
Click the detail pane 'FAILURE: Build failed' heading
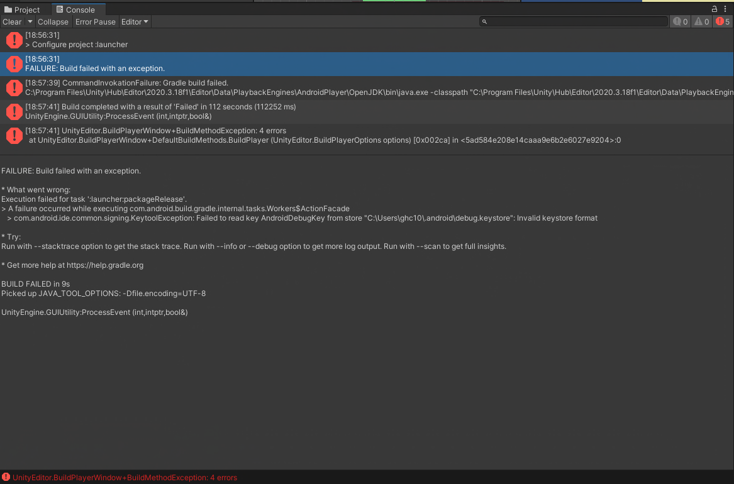(x=71, y=171)
